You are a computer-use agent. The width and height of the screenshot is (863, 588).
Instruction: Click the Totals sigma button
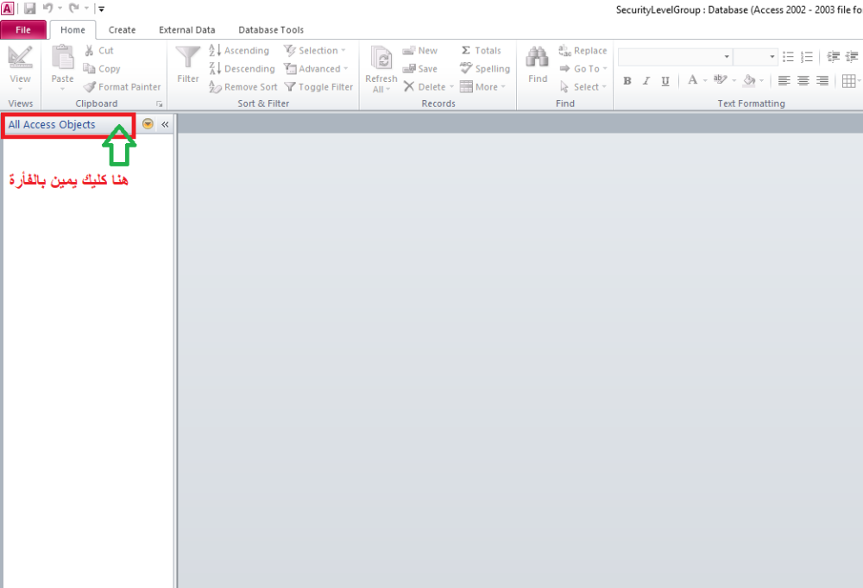tap(481, 51)
